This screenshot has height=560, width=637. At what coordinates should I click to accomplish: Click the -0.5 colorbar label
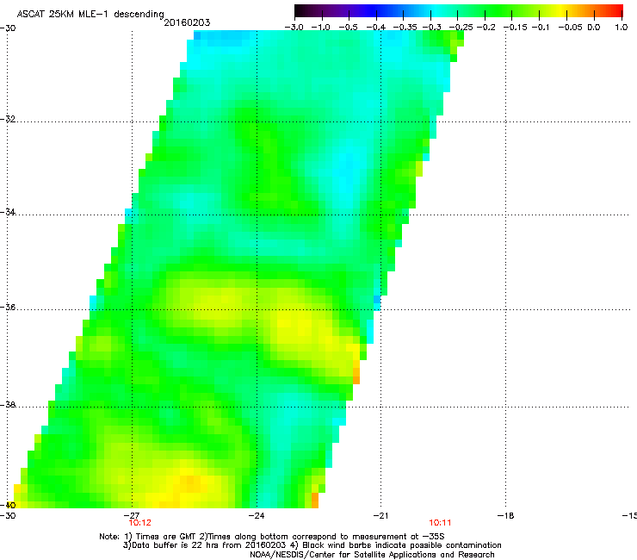pyautogui.click(x=348, y=28)
